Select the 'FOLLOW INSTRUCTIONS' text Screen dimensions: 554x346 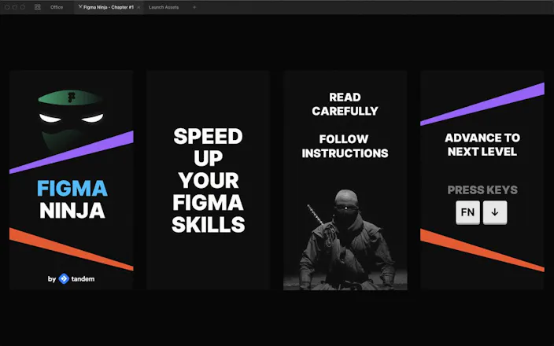pos(345,146)
